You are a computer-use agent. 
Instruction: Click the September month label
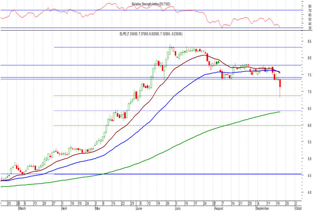[263, 208]
